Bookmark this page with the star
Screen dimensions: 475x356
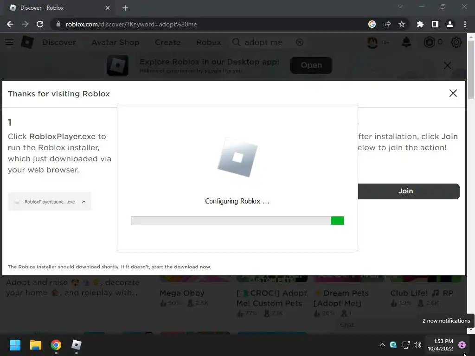pos(402,24)
